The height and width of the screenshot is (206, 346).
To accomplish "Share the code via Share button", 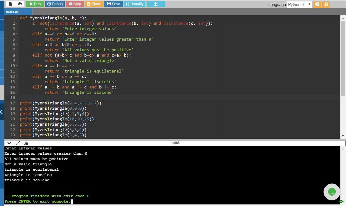I will 94,4.
